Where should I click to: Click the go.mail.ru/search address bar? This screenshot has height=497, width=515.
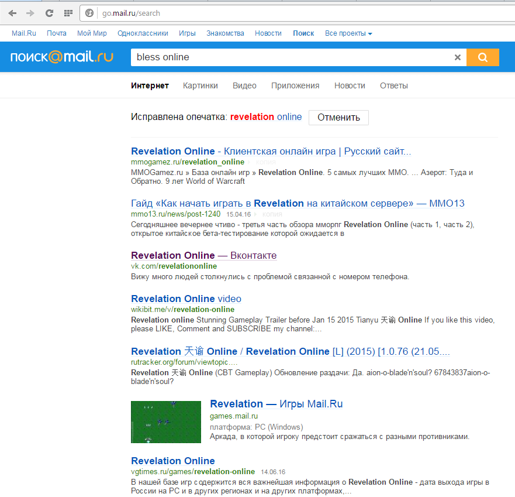pos(296,13)
